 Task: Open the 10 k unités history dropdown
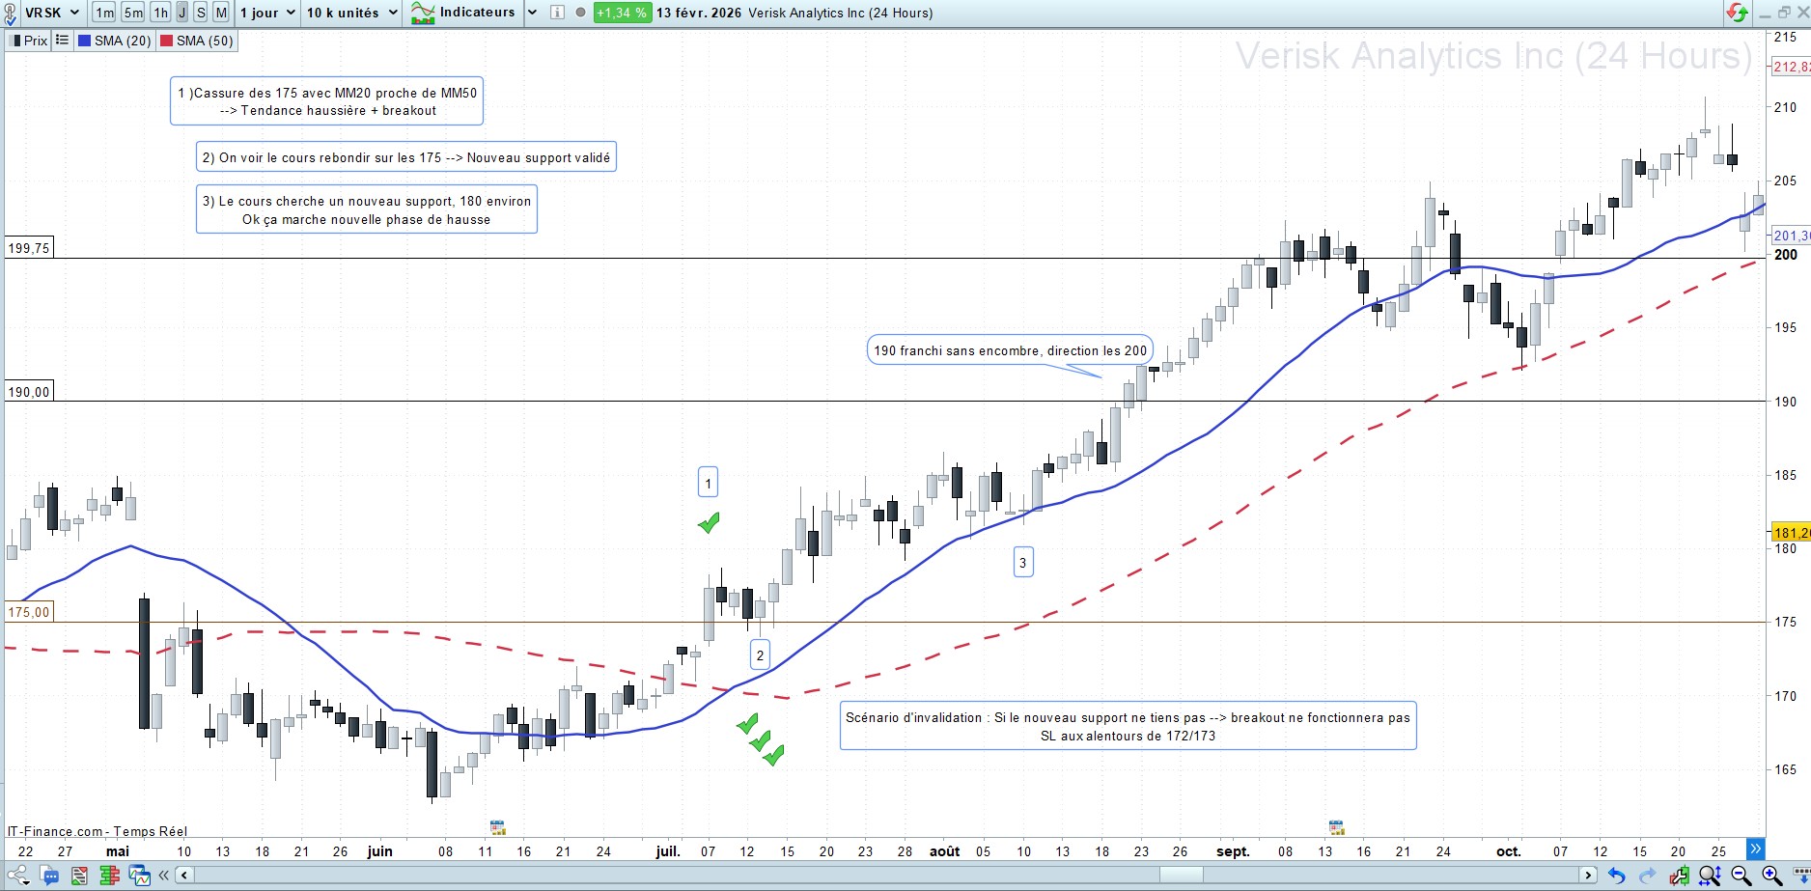tap(352, 13)
